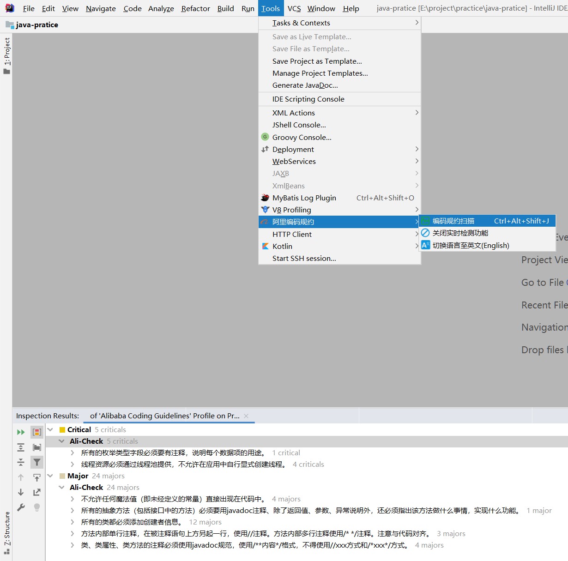Choose Generate JavaDoc from Tools menu

(305, 85)
